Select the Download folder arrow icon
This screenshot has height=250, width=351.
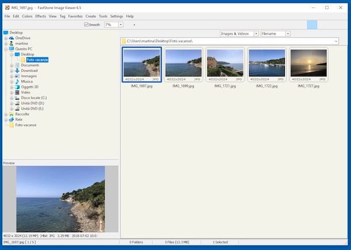(17, 71)
